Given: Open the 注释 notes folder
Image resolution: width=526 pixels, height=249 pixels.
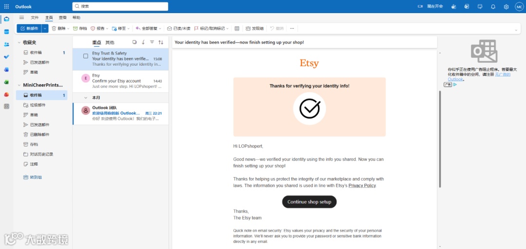Looking at the screenshot, I should tap(41, 164).
